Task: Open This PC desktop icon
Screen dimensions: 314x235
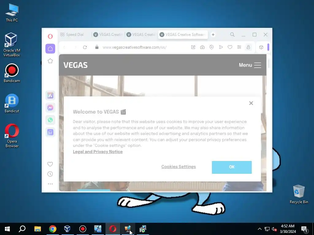Action: point(12,13)
